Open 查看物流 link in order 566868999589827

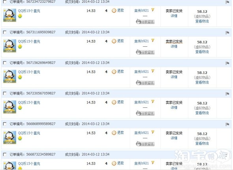pos(202,143)
